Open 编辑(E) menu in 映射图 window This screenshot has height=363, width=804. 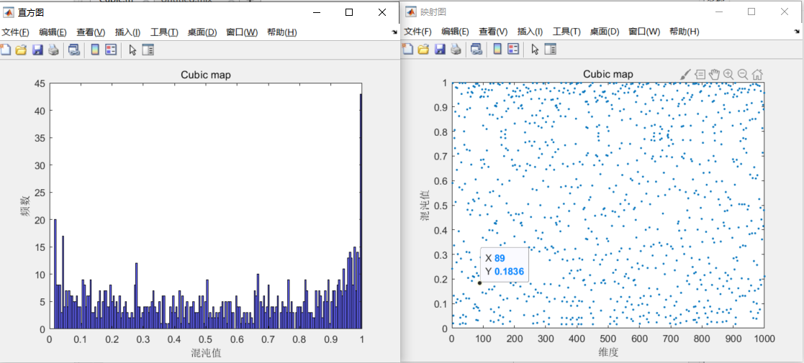click(x=456, y=32)
